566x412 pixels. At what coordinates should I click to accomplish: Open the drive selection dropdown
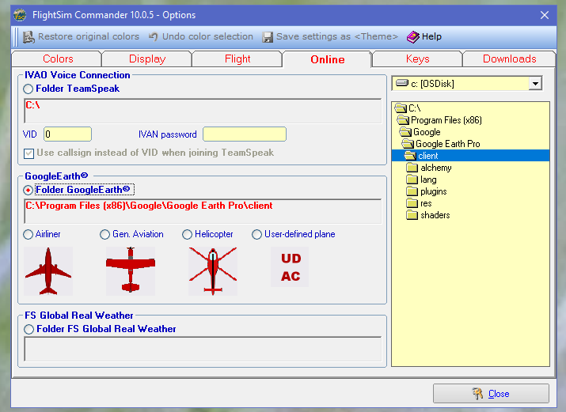[x=535, y=84]
